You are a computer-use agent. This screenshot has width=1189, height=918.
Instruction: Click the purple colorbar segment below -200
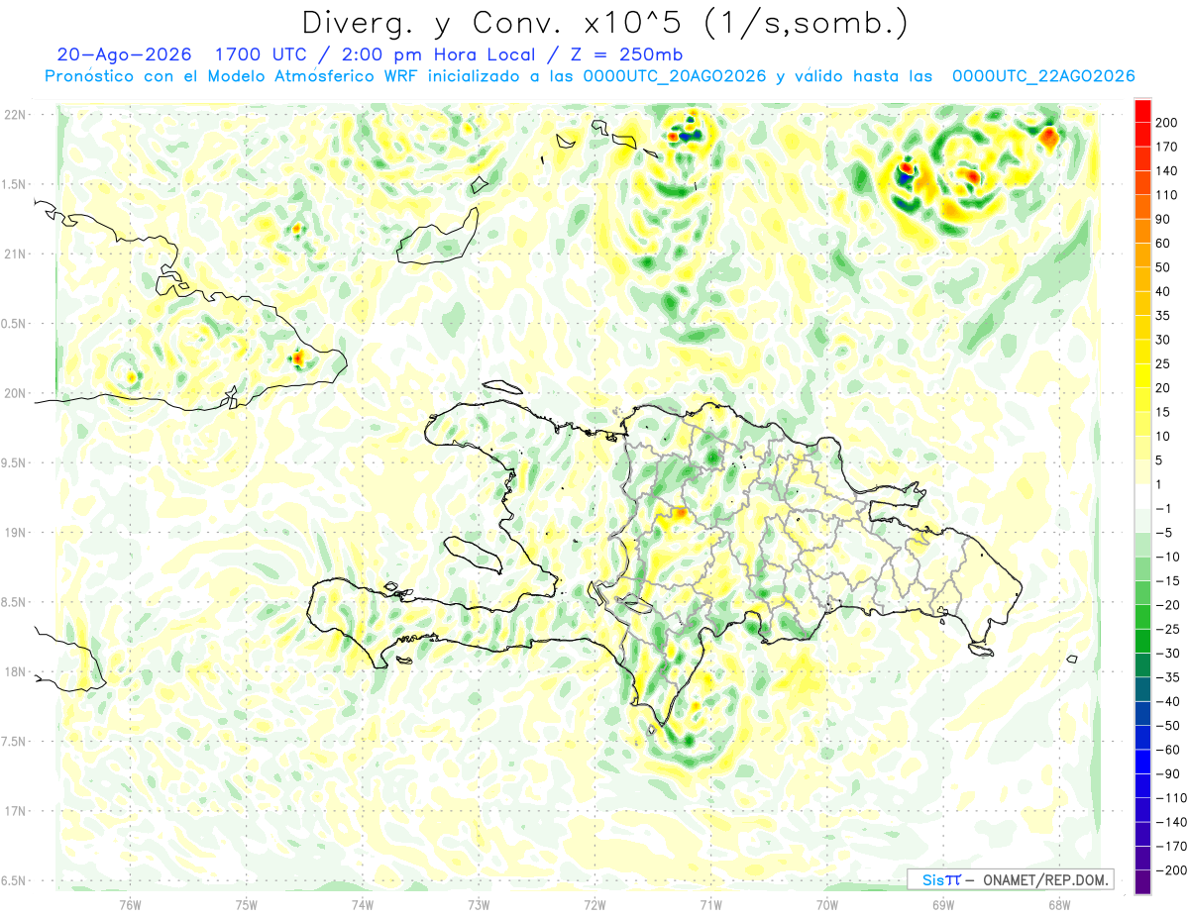pos(1142,882)
